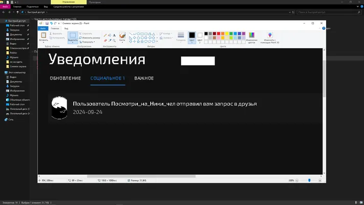Screen dimensions: 364x205
Task: Click Copy (Копировать) in Paint clipboard group
Action: [57, 37]
